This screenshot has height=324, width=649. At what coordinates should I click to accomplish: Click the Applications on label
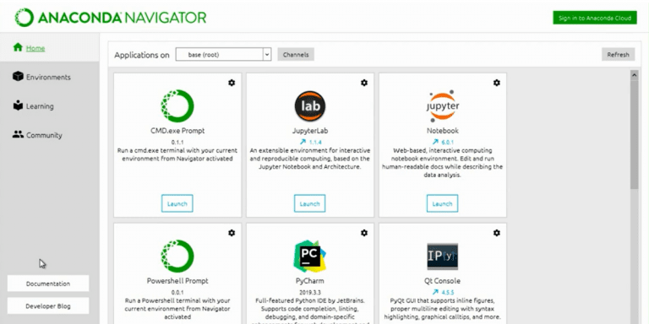pos(142,55)
